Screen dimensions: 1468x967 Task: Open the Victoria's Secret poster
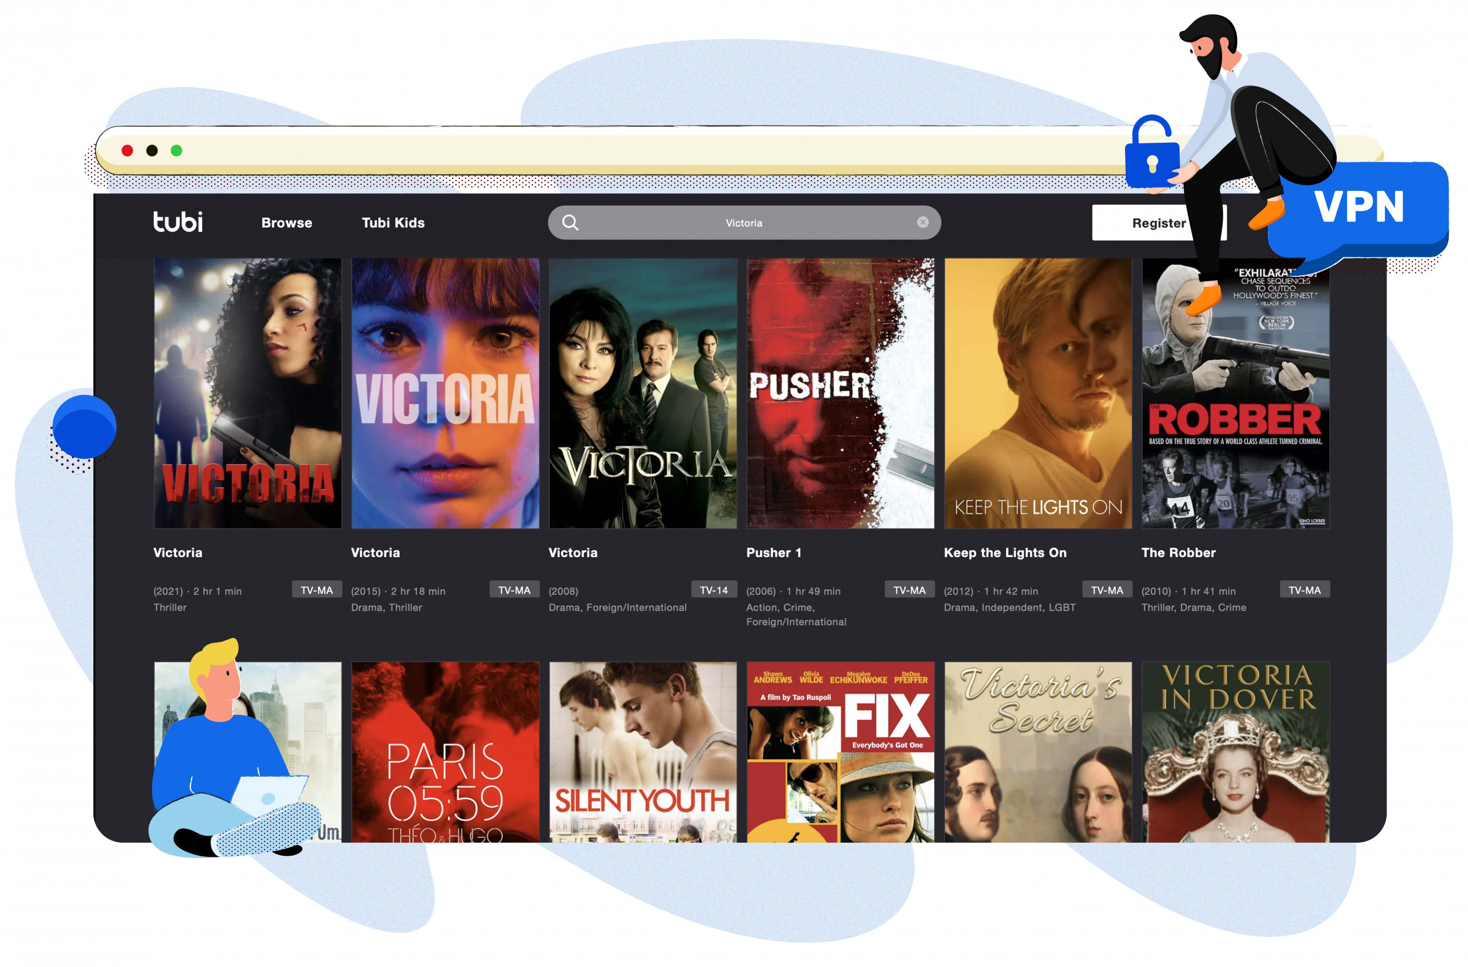pos(1038,753)
